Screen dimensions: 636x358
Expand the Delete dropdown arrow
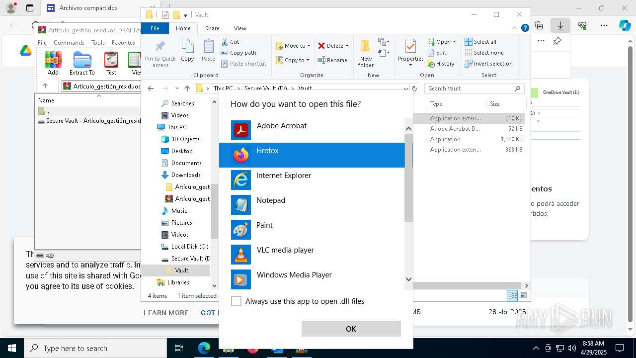tap(347, 46)
